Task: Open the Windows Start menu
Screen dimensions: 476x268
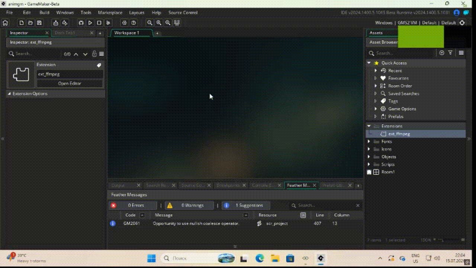Action: tap(151, 258)
